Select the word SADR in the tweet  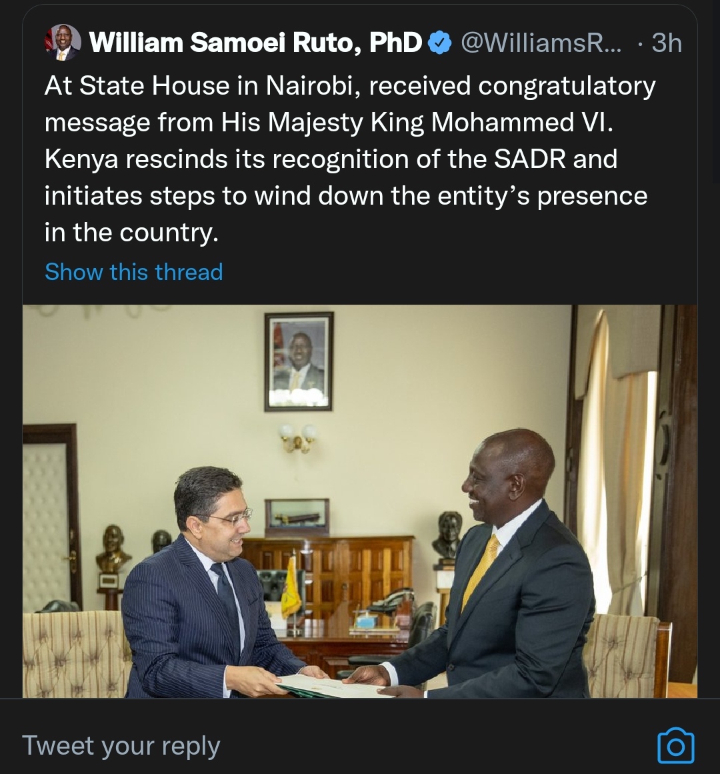pos(531,160)
